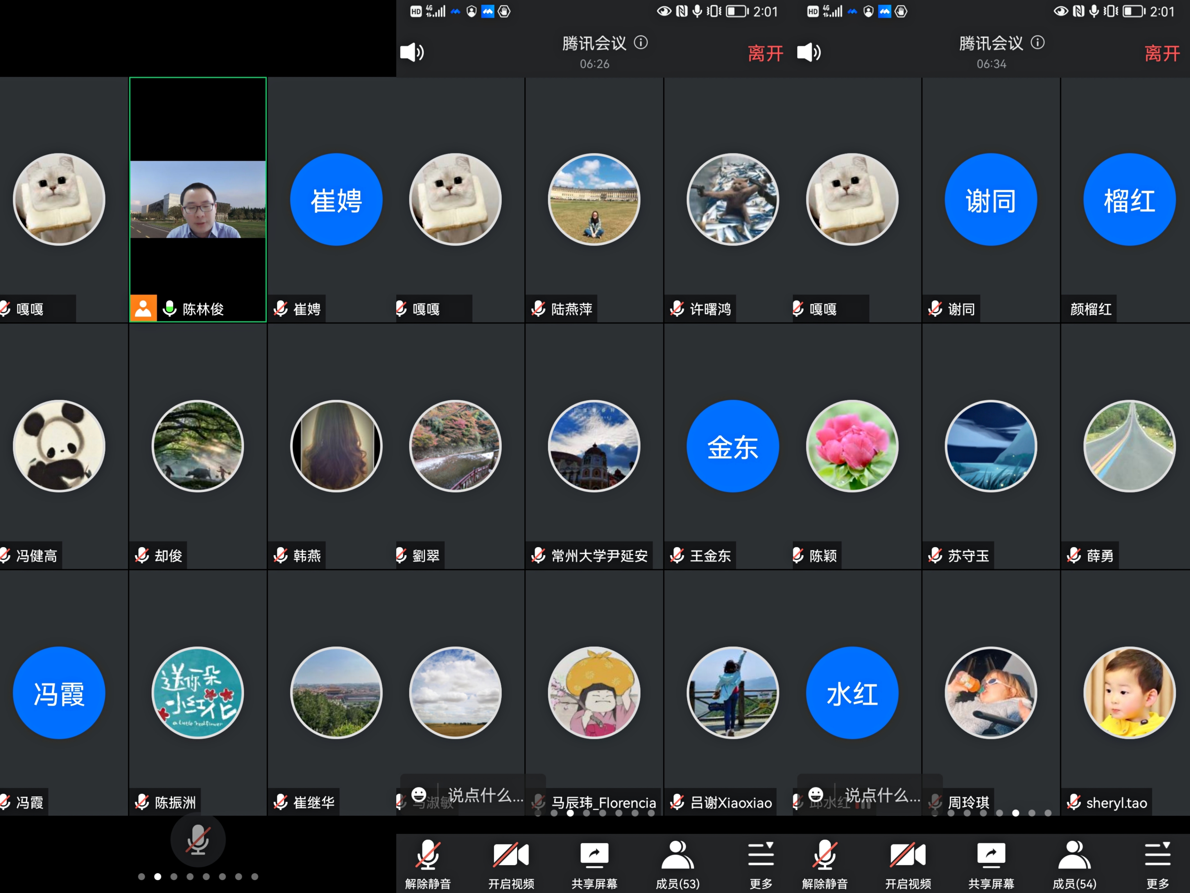Tap 陈颖's pink flower avatar

coord(852,446)
